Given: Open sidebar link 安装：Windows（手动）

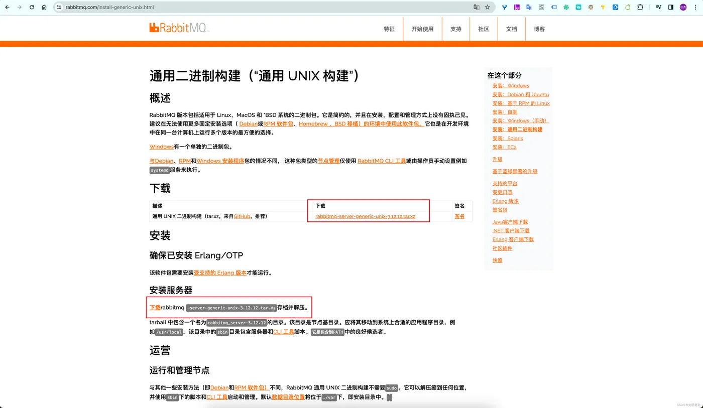Looking at the screenshot, I should [521, 121].
